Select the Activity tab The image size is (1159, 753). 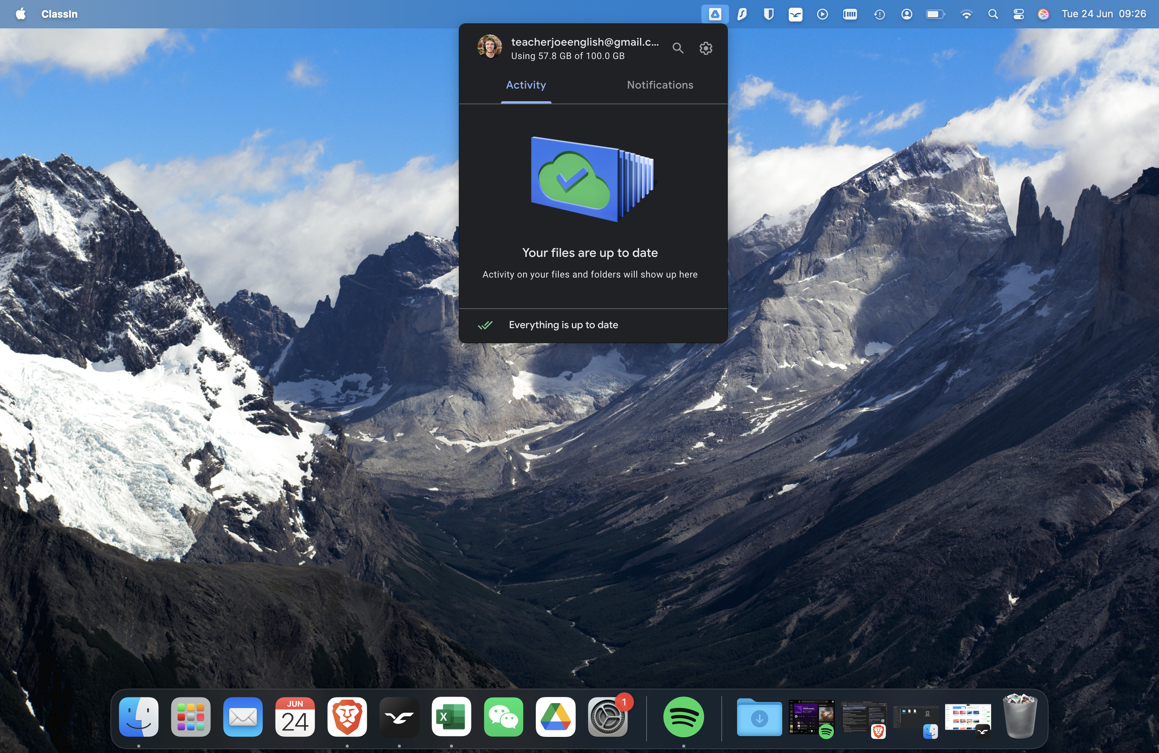(x=526, y=85)
